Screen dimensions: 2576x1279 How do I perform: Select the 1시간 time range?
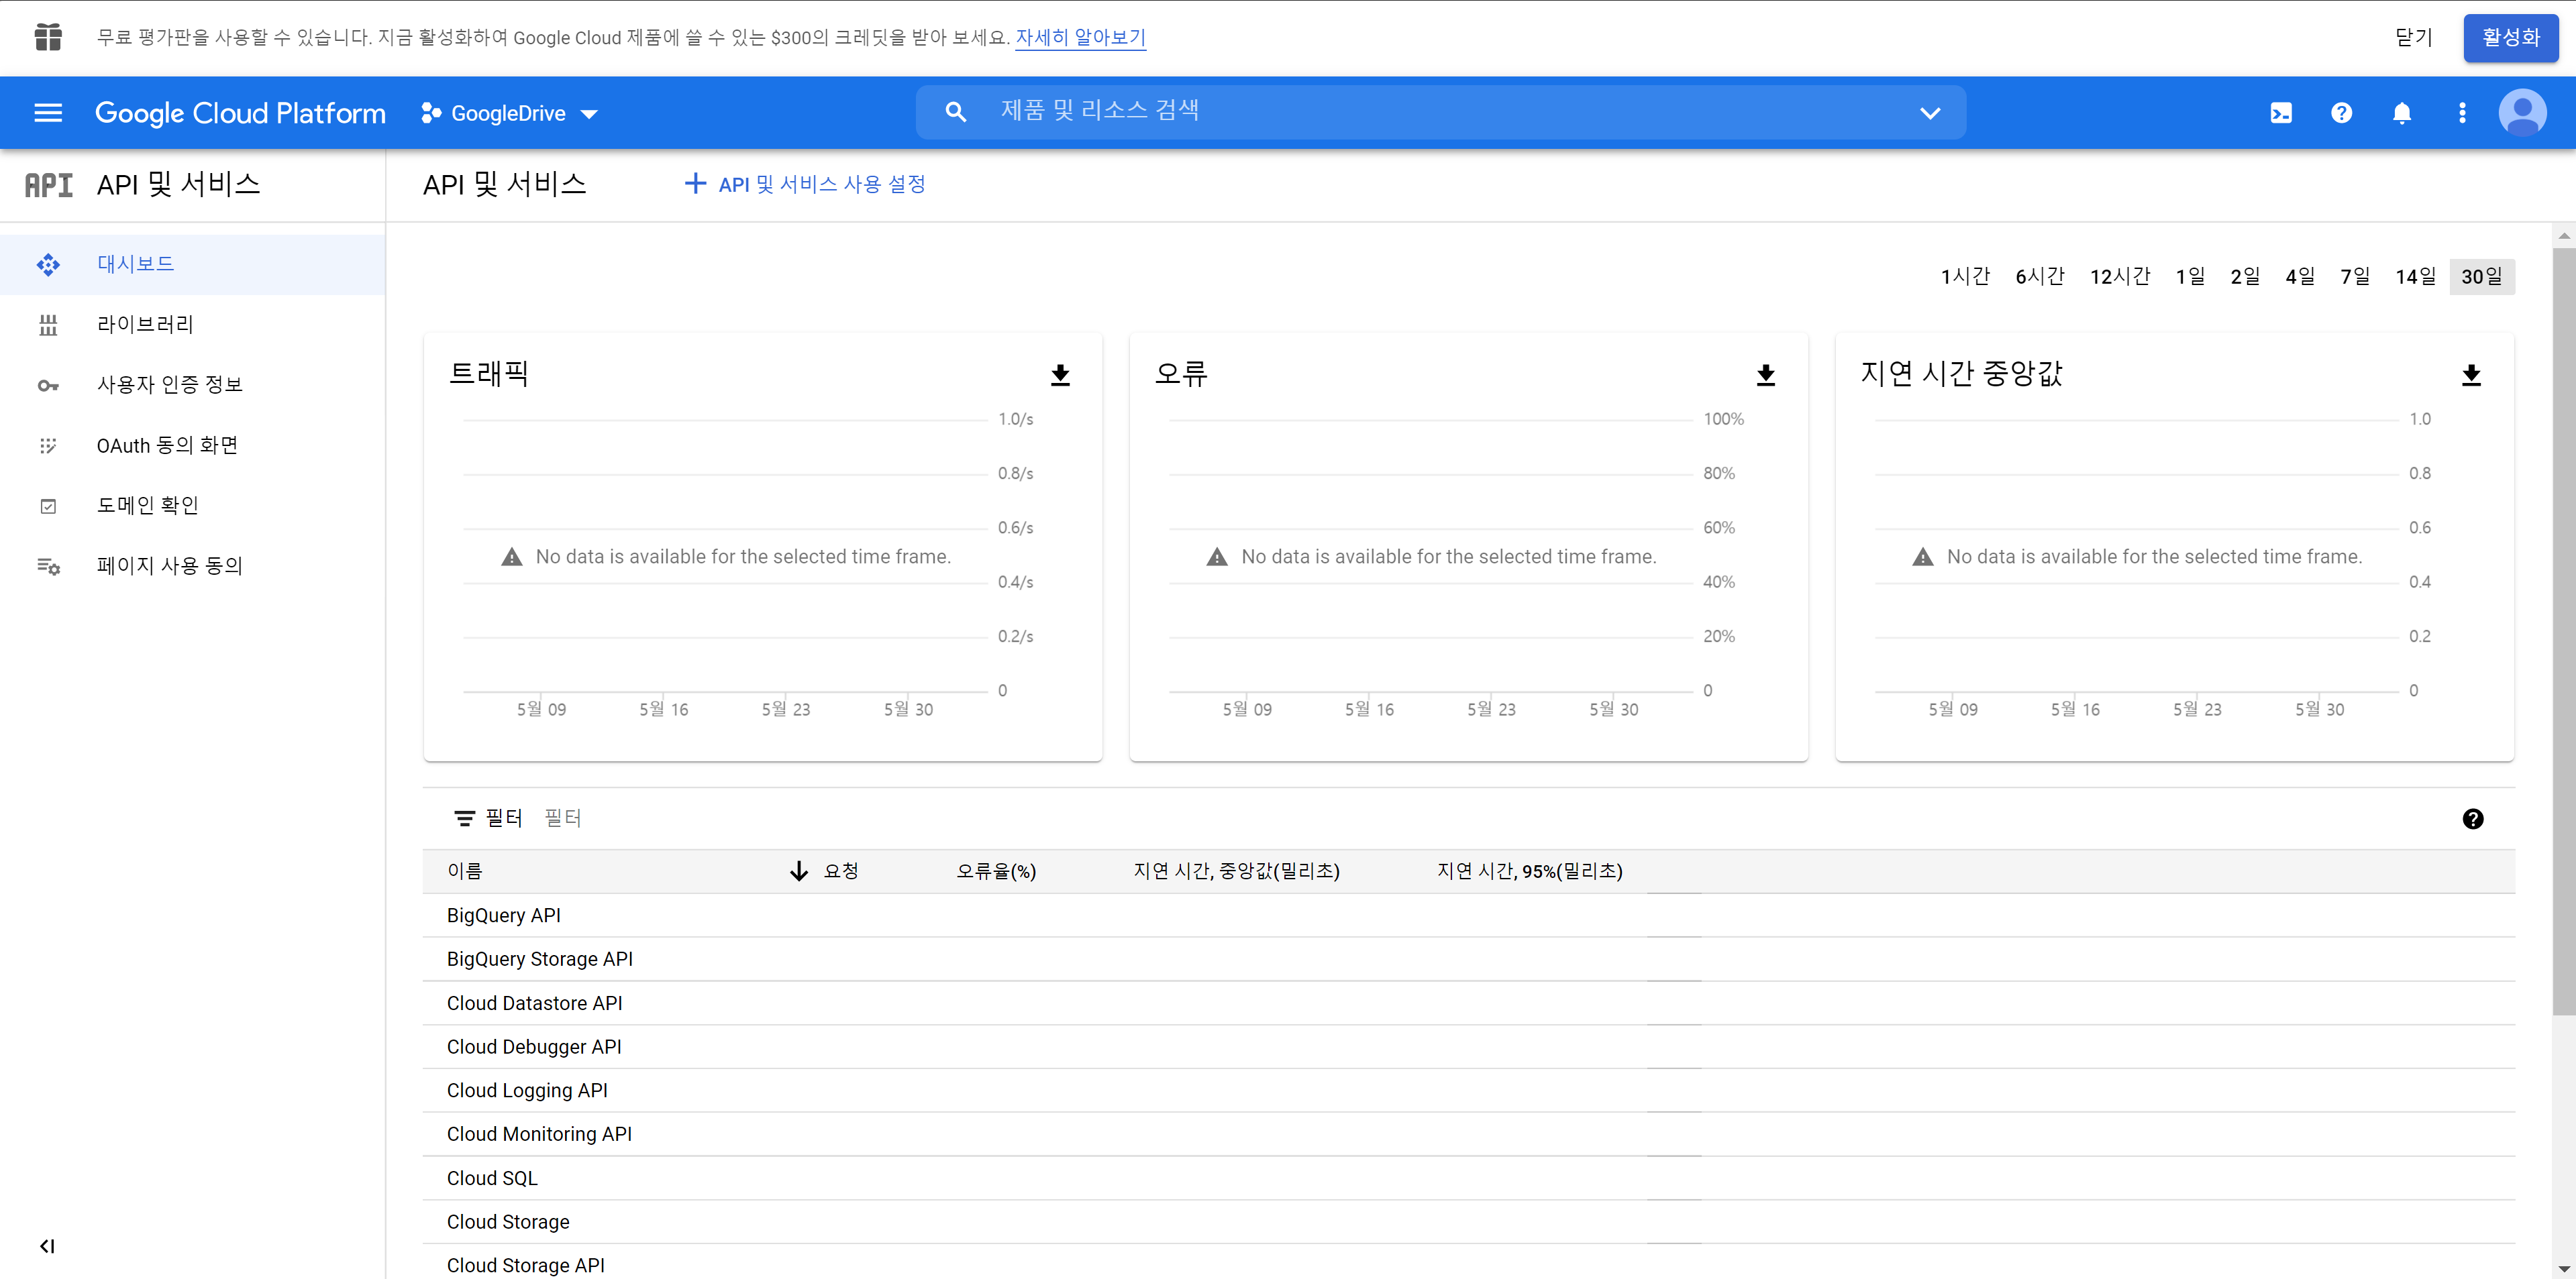tap(1965, 277)
